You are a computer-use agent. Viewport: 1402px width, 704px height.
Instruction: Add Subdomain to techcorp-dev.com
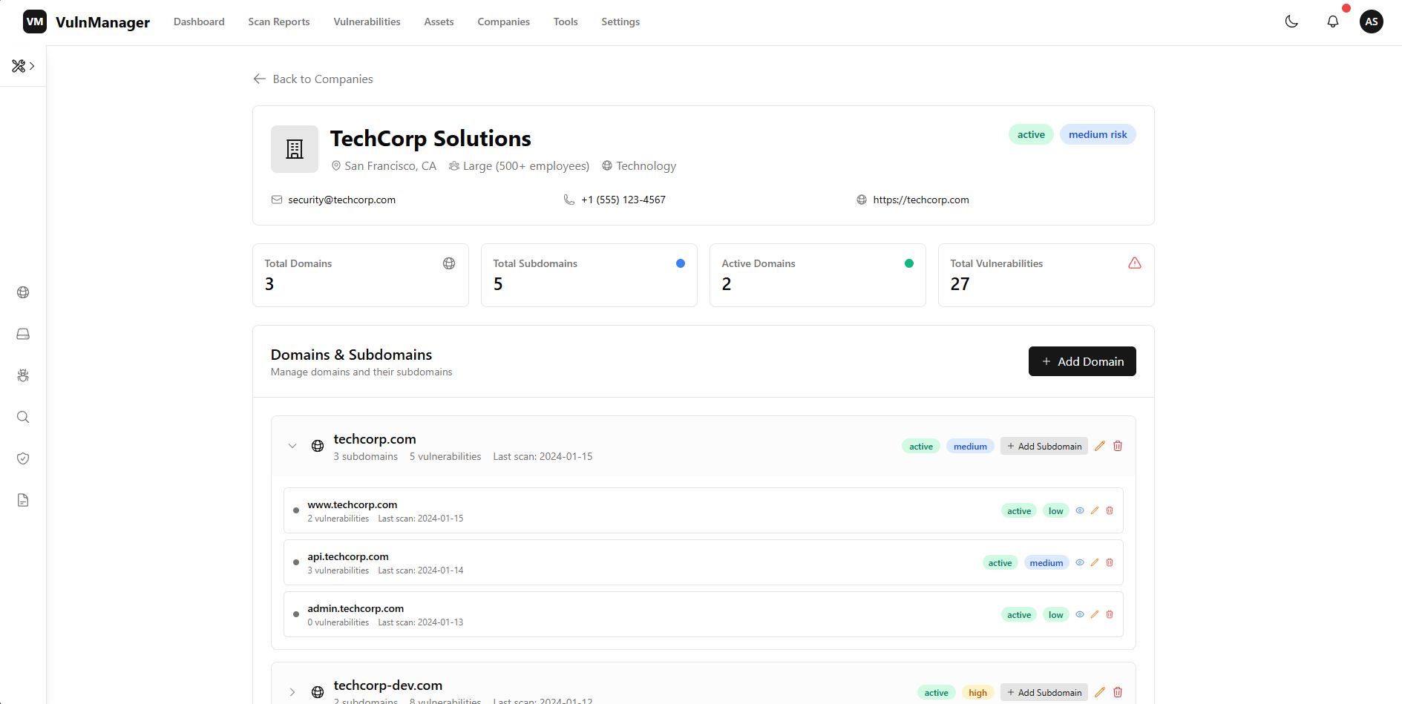point(1044,692)
